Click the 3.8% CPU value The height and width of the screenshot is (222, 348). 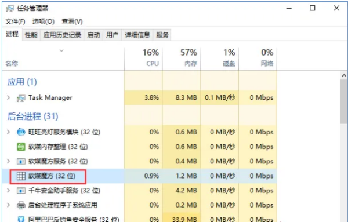(151, 97)
